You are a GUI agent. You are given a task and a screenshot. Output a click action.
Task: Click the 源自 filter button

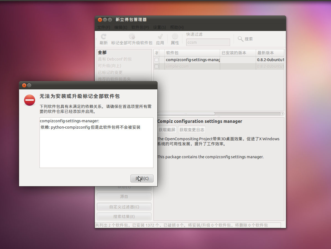pos(124,197)
